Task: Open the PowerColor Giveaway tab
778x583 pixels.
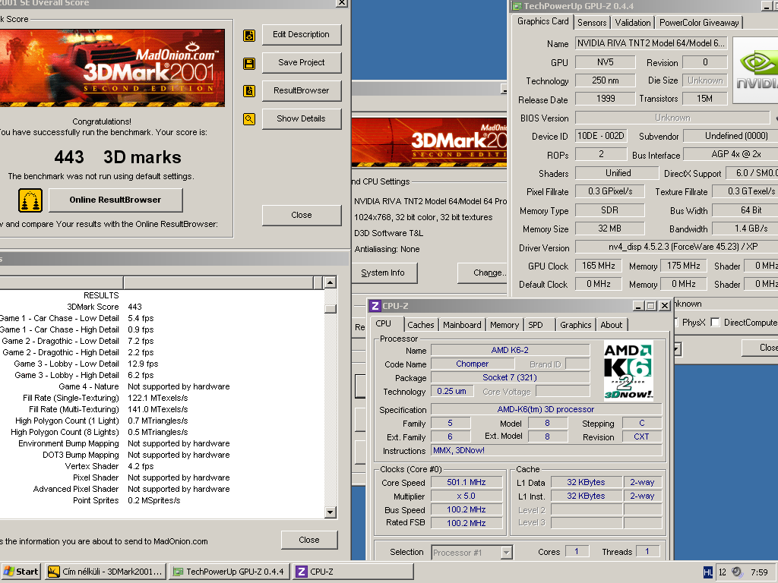Action: tap(699, 22)
